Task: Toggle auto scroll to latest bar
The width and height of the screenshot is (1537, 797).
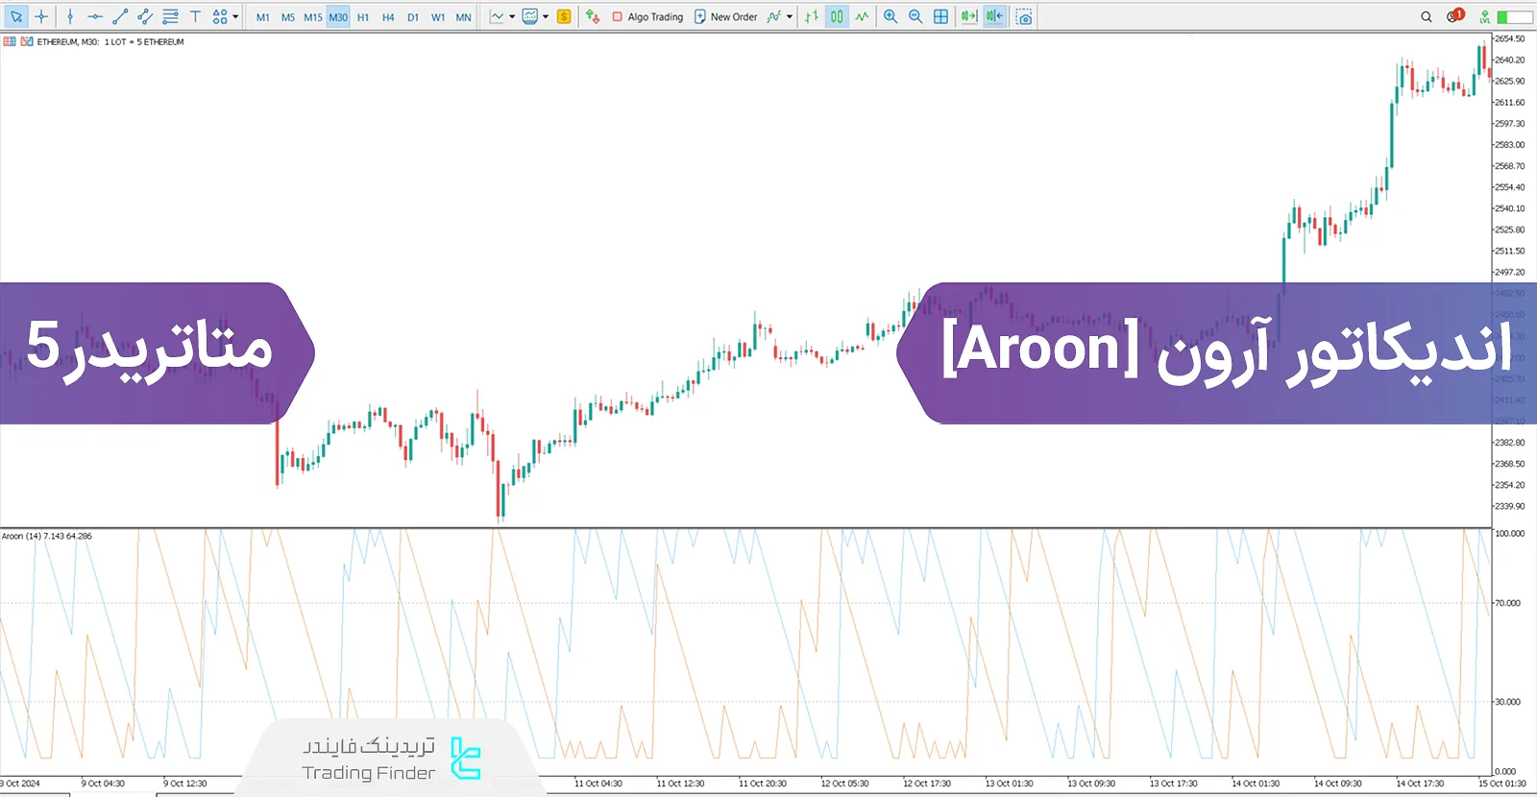Action: click(969, 16)
